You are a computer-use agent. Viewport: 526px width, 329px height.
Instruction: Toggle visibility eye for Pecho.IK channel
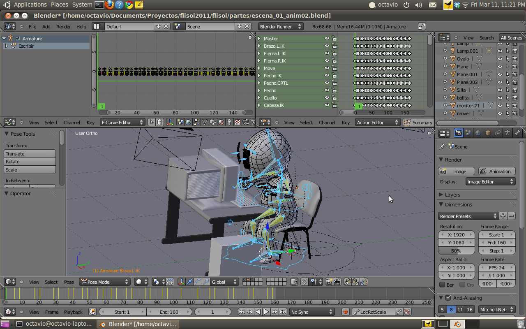coord(327,76)
